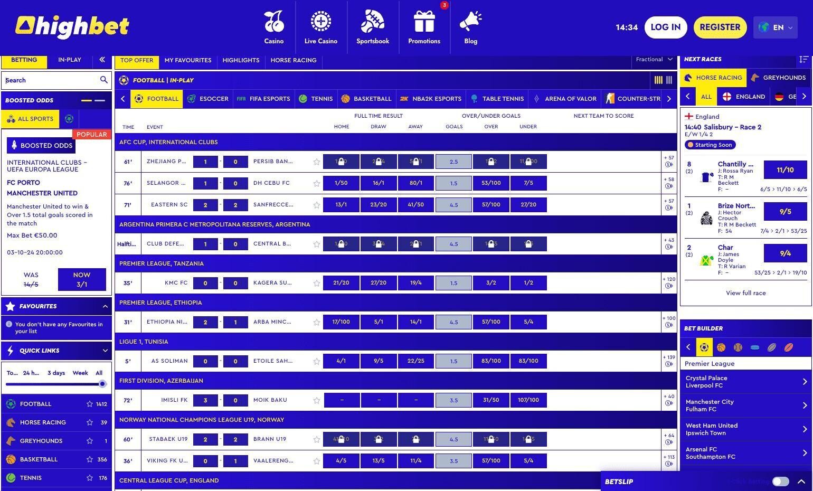Click the time range slider handle
Image resolution: width=813 pixels, height=491 pixels.
(x=102, y=384)
